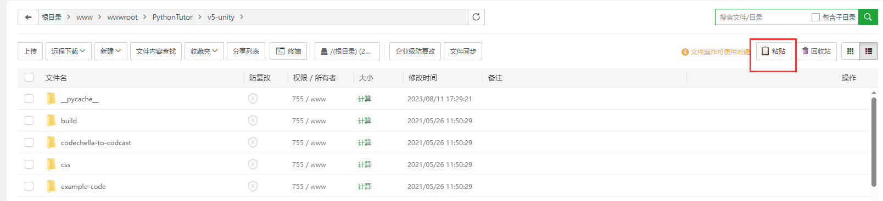The height and width of the screenshot is (201, 883).
Task: Click tamper-proof shield icon for build folder
Action: (253, 120)
